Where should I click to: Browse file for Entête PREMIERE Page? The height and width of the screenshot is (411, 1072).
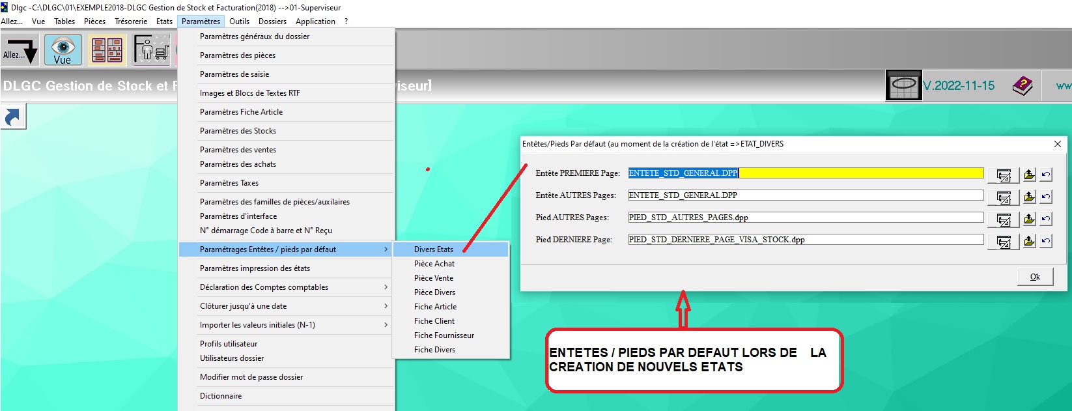click(1029, 175)
